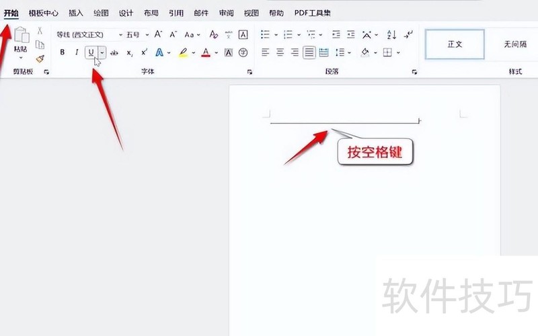Open the Asian Layout icon menu
The width and height of the screenshot is (538, 336).
point(367,35)
